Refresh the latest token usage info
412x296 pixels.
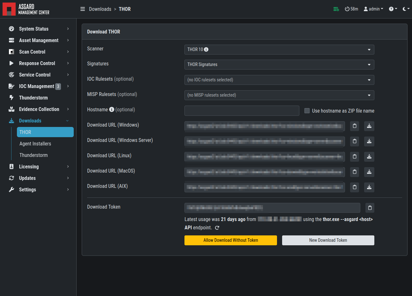[217, 228]
